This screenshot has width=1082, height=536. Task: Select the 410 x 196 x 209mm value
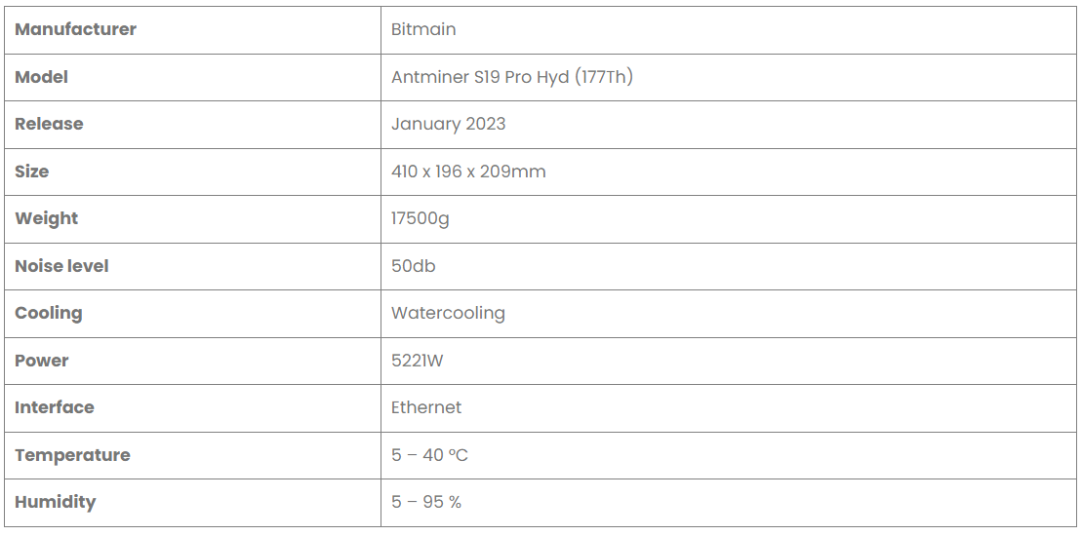point(468,172)
